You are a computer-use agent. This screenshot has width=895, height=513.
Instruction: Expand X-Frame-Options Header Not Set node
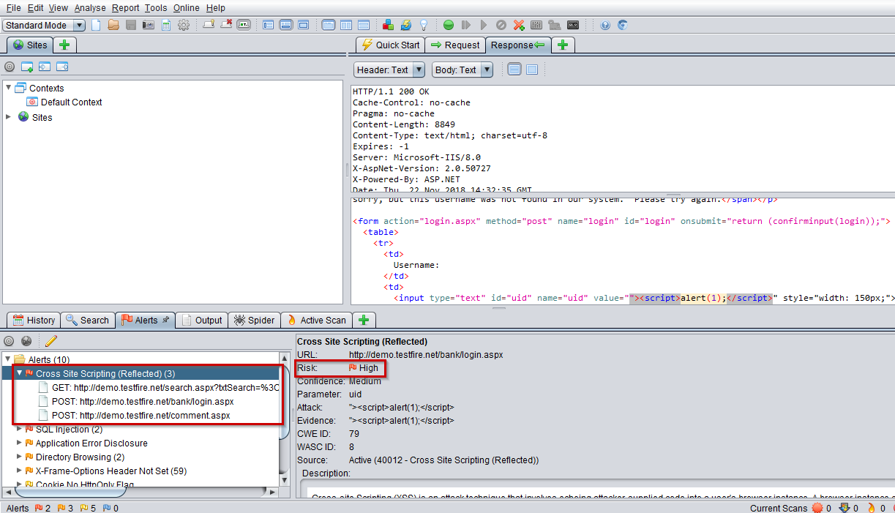click(20, 471)
